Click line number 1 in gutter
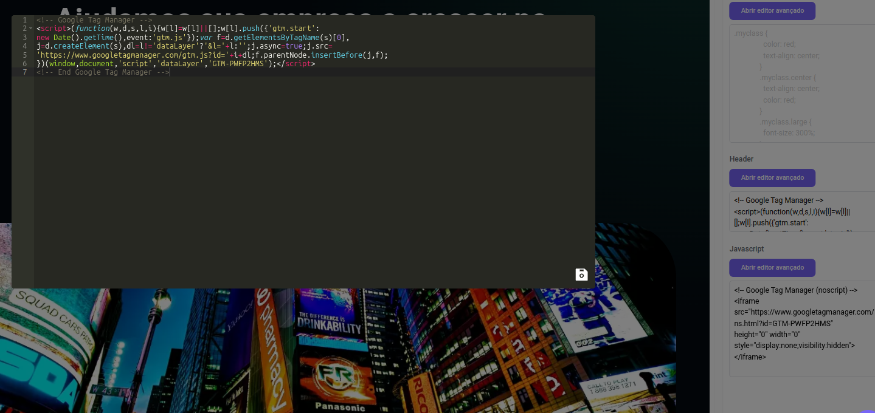Image resolution: width=875 pixels, height=413 pixels. pos(24,20)
